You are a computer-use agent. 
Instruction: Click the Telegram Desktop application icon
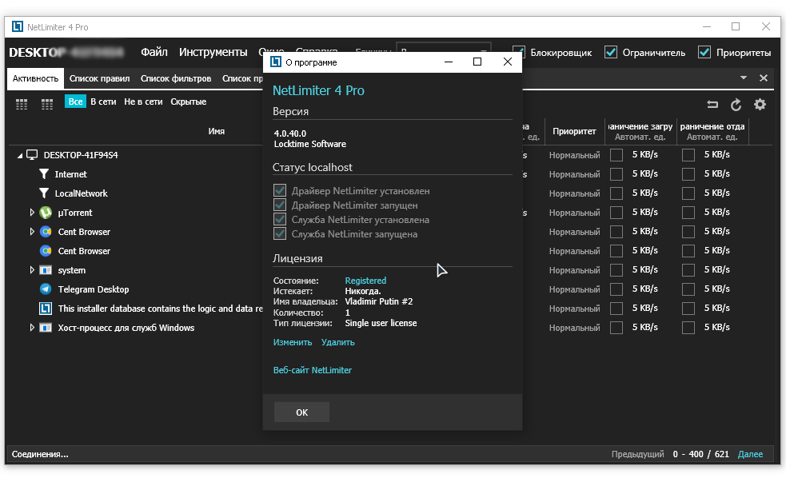click(x=46, y=289)
